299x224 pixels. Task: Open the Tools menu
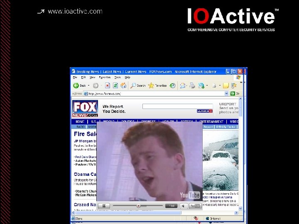(118, 77)
